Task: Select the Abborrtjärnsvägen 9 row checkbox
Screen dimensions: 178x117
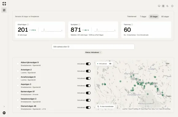Action: 18,64
